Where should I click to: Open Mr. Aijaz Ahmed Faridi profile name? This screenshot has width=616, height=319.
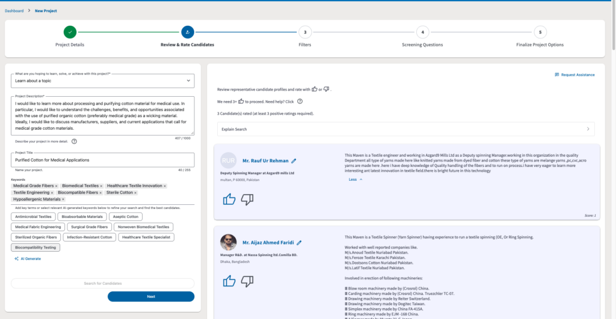click(268, 243)
